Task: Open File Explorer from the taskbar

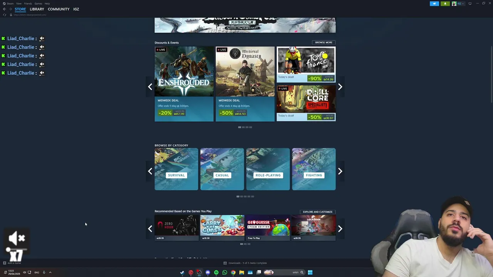Action: pyautogui.click(x=241, y=272)
